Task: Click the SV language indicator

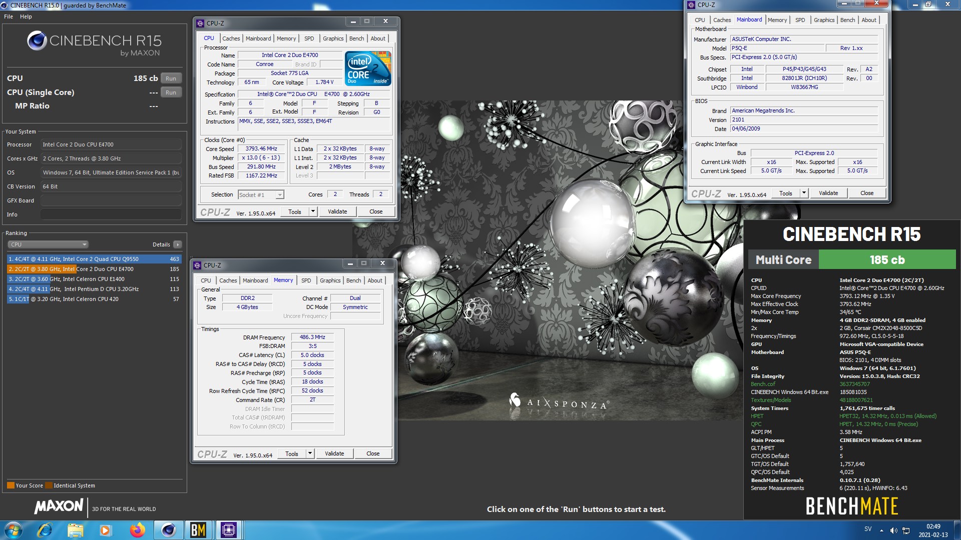Action: pos(868,529)
